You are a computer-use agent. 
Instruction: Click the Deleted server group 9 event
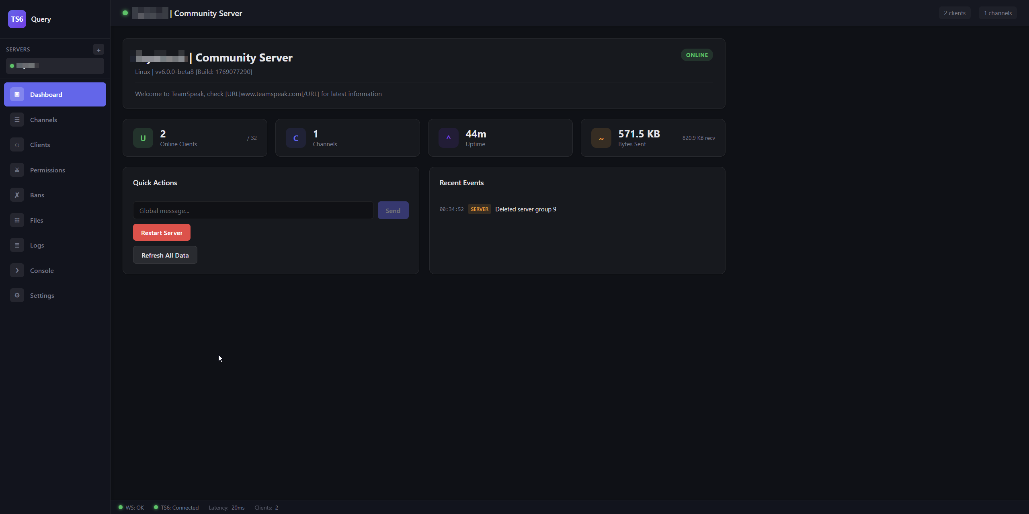click(525, 209)
